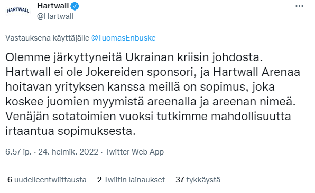Screen dimensions: 315x193
Task: Click the retweet count number 6
Action: tap(10, 180)
